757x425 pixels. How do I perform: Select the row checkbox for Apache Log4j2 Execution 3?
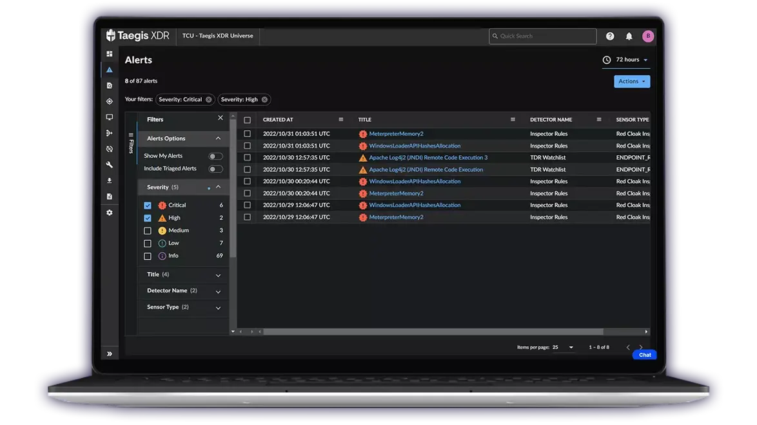point(247,158)
